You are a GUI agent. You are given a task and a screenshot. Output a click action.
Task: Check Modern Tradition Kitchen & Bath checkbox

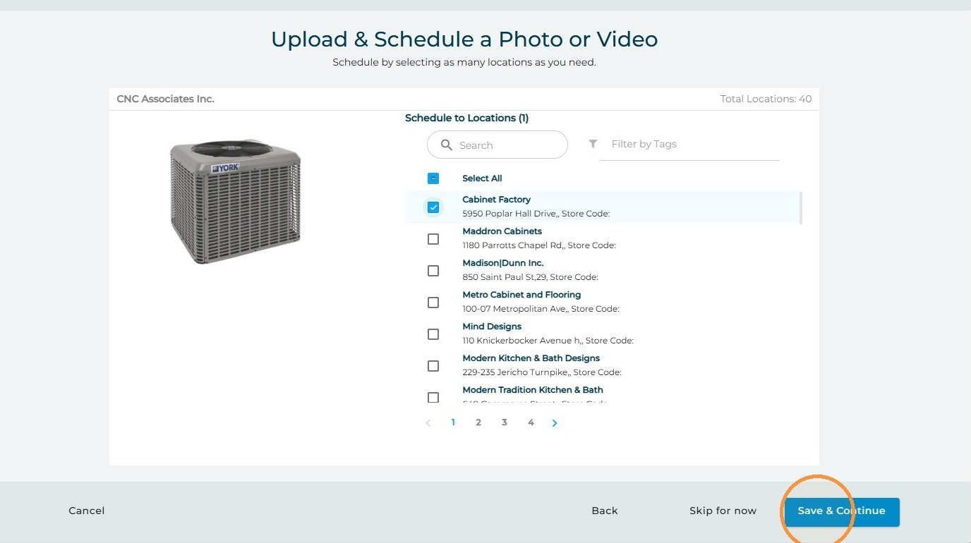[x=433, y=398]
